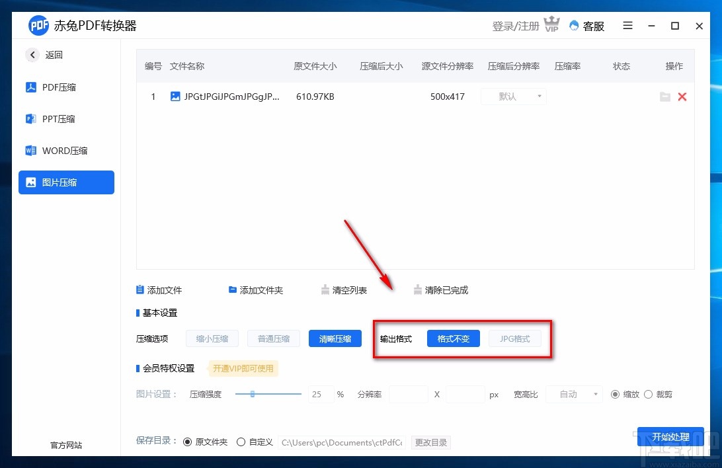Select the 自定义 save directory option
Screen dimensions: 722x468
(241, 442)
